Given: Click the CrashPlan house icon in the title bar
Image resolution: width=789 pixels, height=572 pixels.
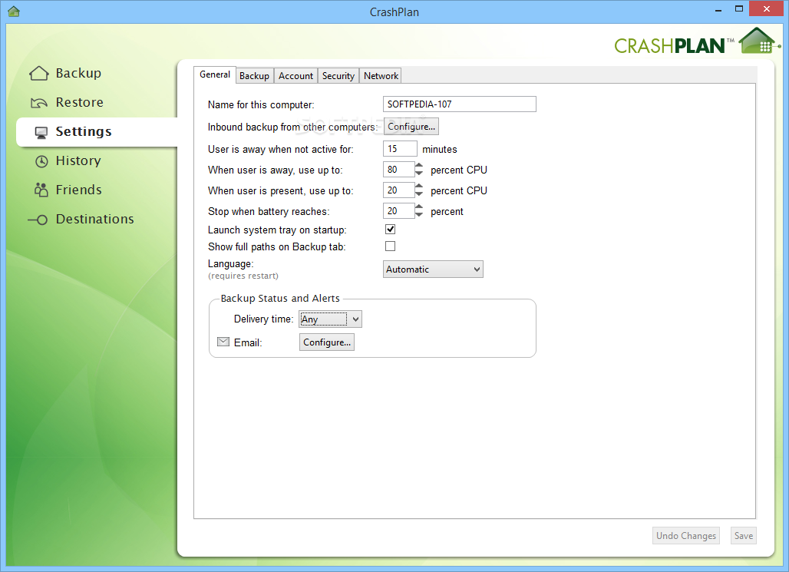Looking at the screenshot, I should pyautogui.click(x=14, y=11).
